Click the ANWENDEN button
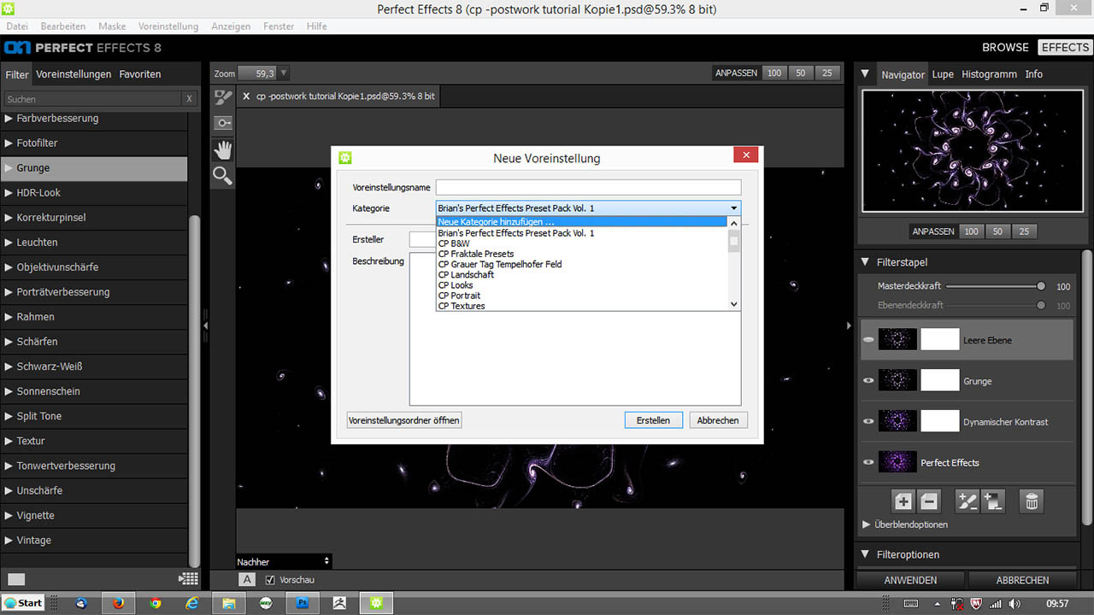The image size is (1094, 615). pos(910,580)
